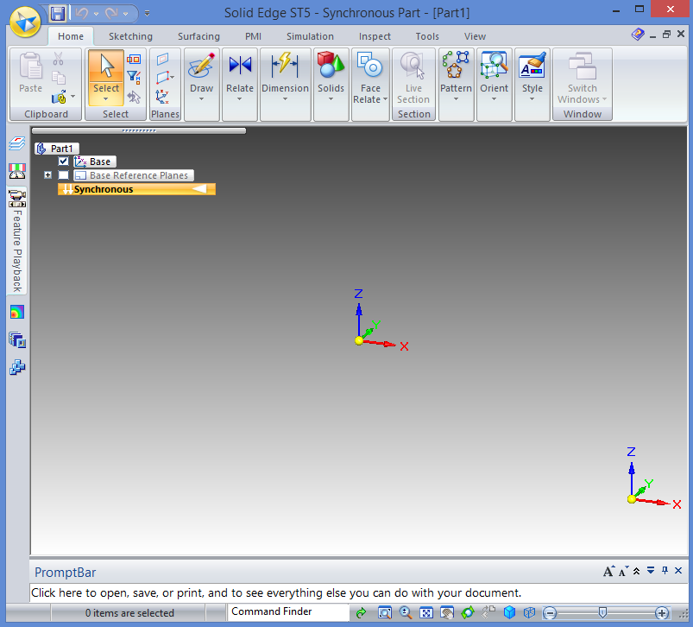Select the Synchronous bar in PathFinder
This screenshot has height=627, width=693.
tap(136, 189)
